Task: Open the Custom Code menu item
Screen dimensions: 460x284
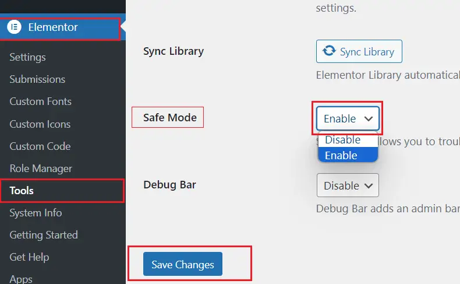Action: 40,146
